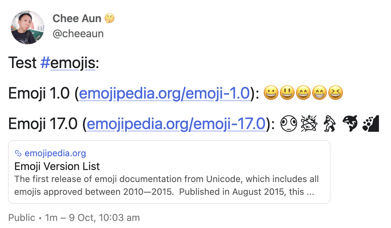Click the first grinning face emoji

click(271, 93)
